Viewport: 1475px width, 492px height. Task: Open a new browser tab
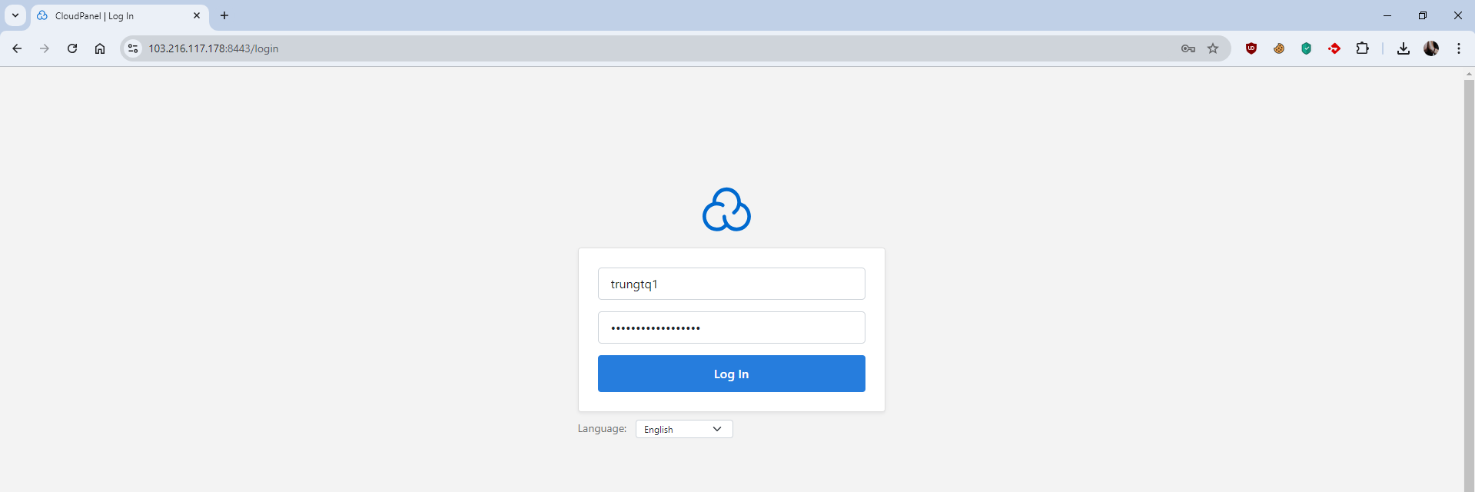click(x=224, y=15)
